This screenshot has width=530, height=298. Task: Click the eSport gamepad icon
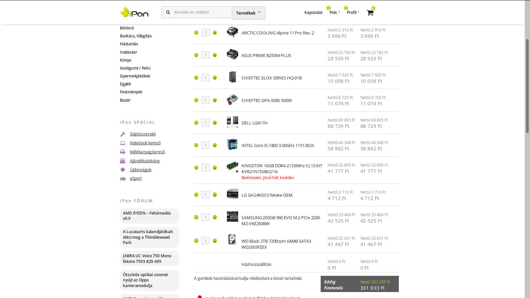coord(123,178)
